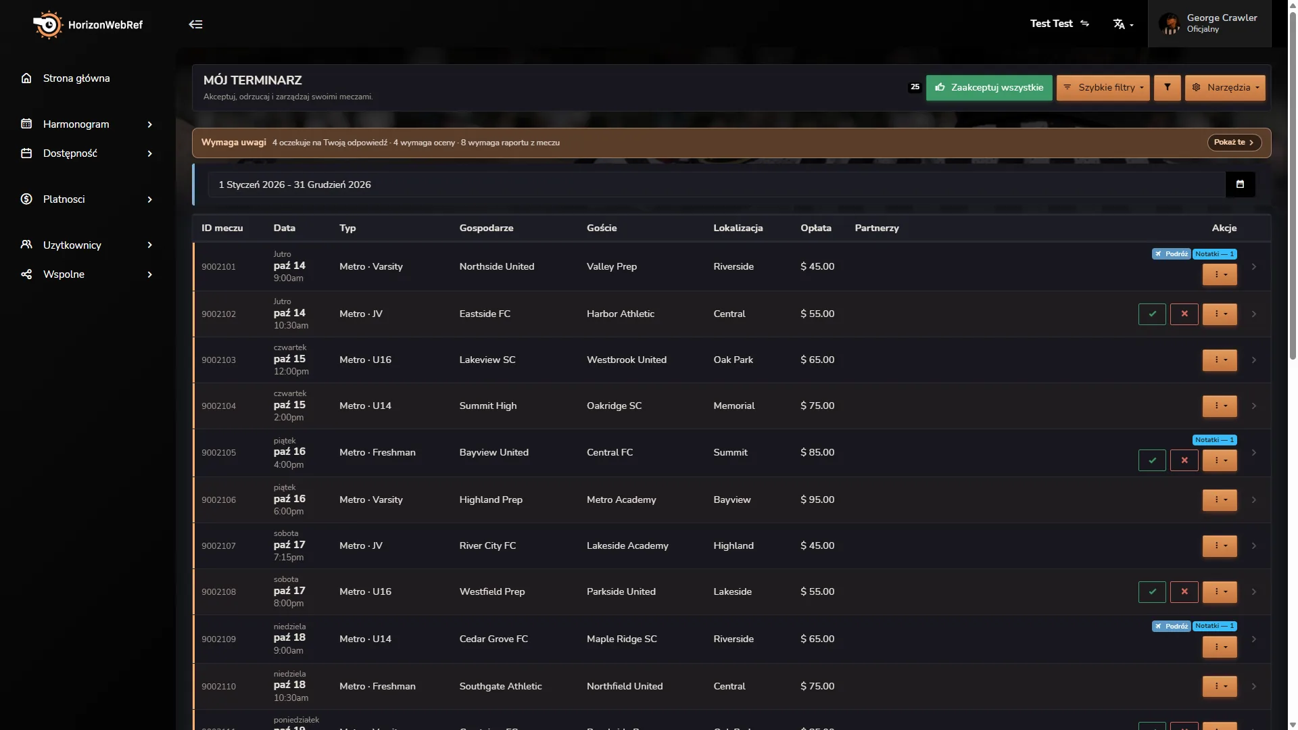1298x730 pixels.
Task: Expand Harmonogram sidebar menu
Action: (88, 124)
